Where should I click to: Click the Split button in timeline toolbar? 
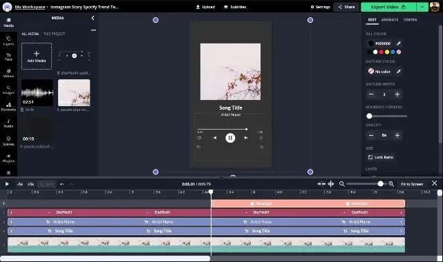(x=46, y=184)
